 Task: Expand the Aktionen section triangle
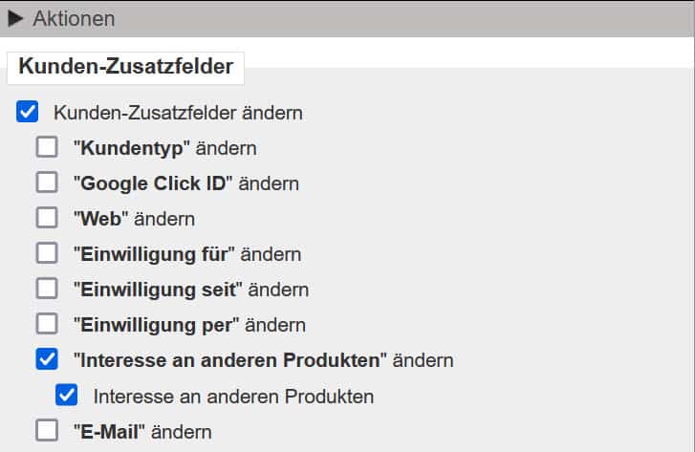15,18
